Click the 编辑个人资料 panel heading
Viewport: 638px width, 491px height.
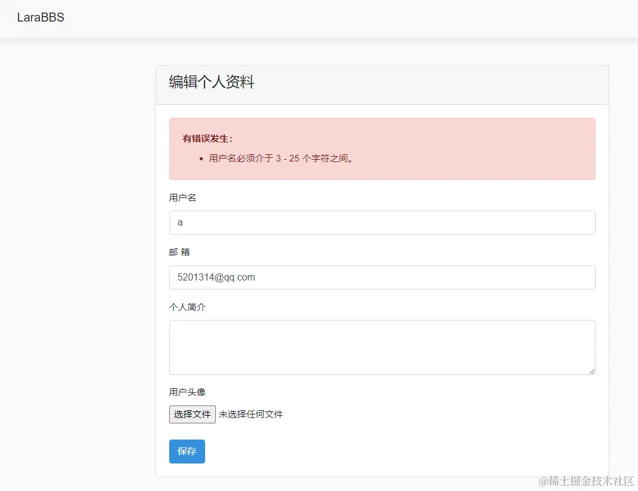(212, 82)
